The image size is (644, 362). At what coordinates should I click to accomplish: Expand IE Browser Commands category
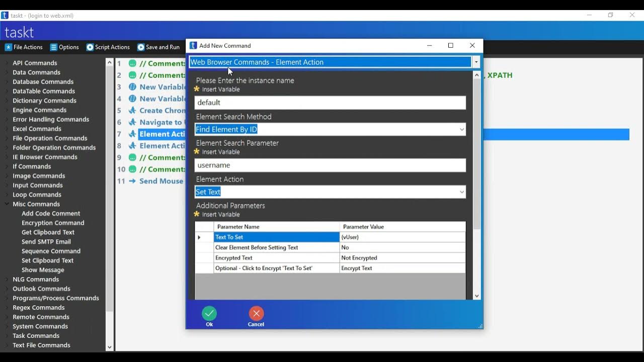tap(7, 157)
